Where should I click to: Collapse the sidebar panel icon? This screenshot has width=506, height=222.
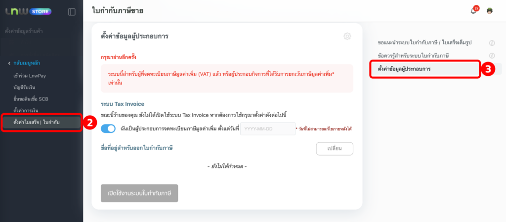[x=72, y=11]
